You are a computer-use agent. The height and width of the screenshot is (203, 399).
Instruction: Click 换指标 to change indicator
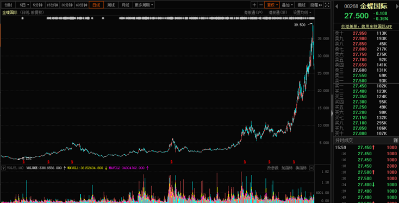click(x=301, y=168)
